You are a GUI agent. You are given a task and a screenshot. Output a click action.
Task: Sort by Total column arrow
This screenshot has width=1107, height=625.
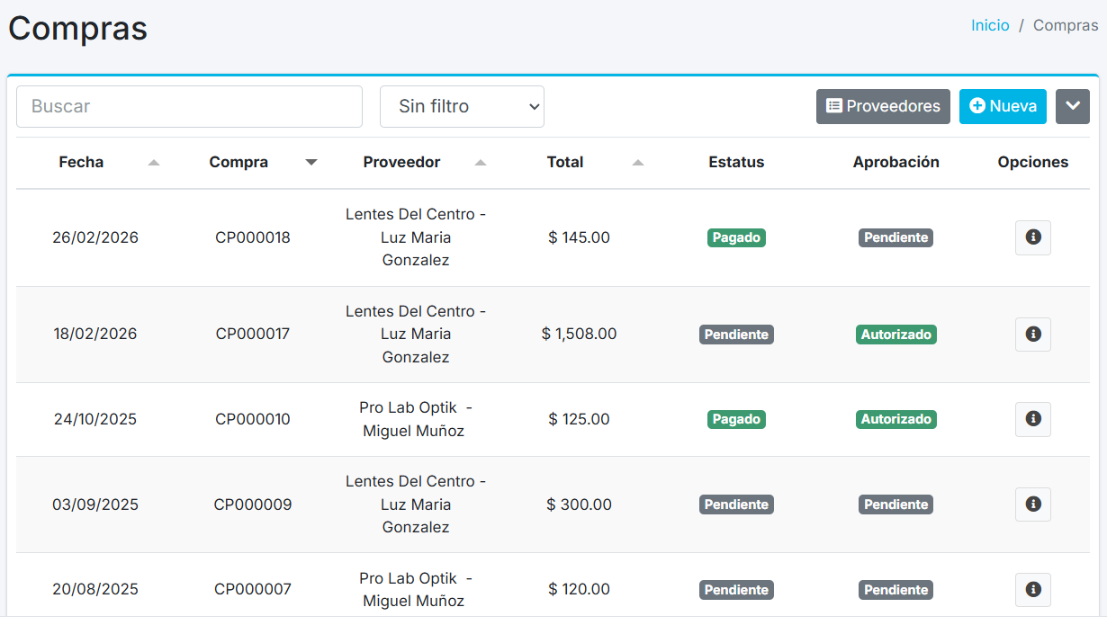638,163
